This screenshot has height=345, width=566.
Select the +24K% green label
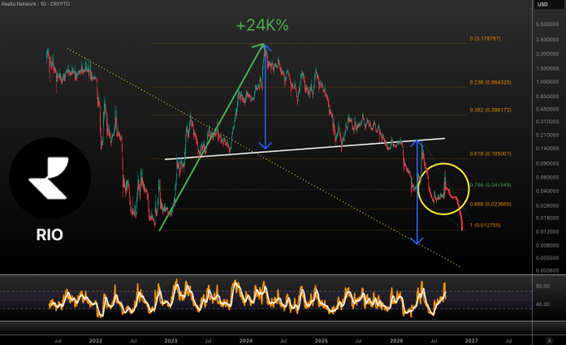tap(262, 25)
